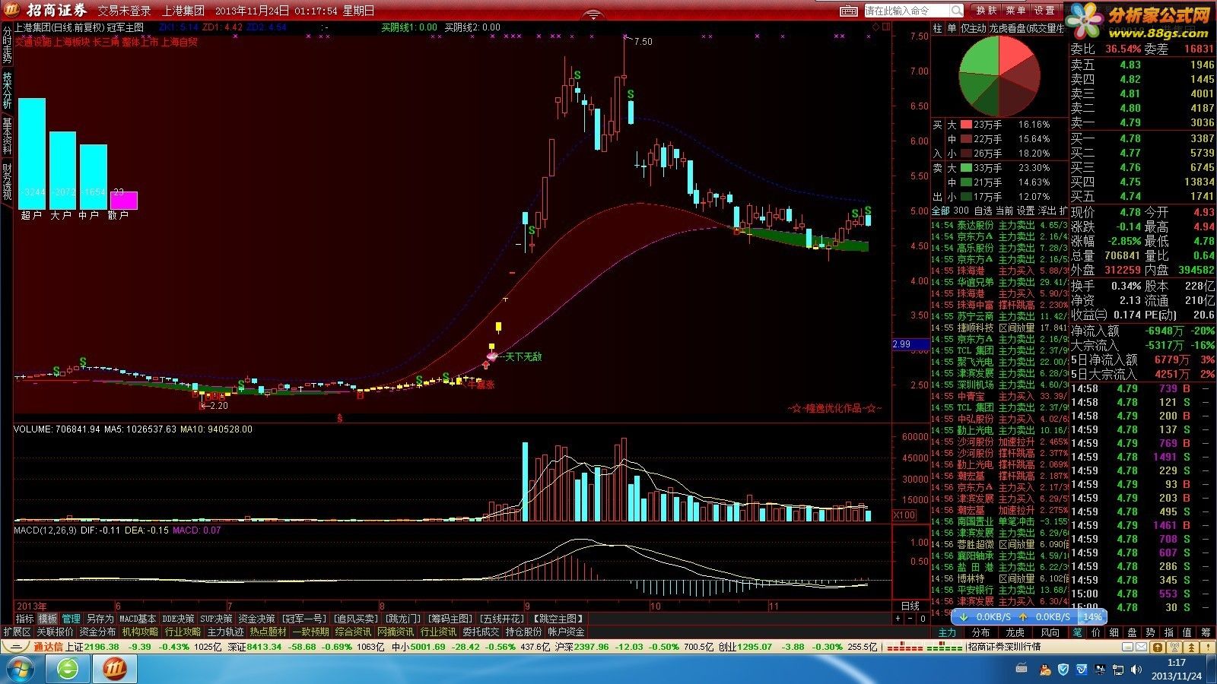Screen dimensions: 1217x684
Task: Click the search magnifier icon
Action: [x=957, y=11]
